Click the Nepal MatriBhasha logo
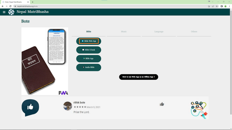 [11, 12]
